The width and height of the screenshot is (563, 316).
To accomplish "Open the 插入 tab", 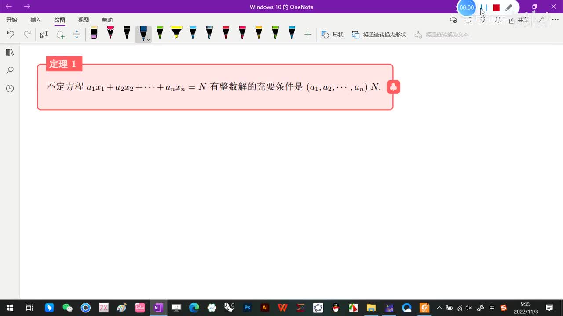I will point(36,20).
